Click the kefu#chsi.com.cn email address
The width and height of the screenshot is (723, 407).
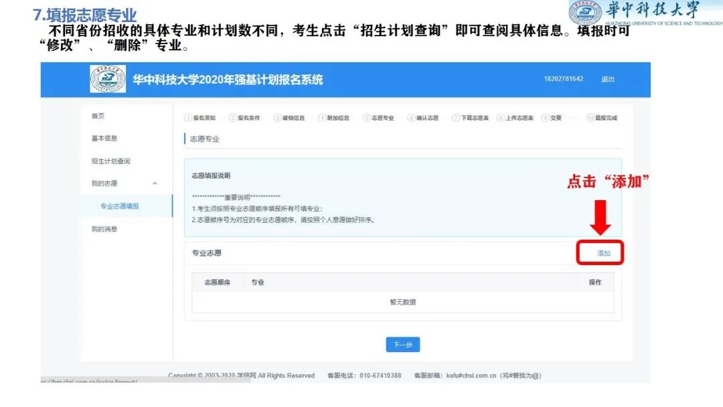471,376
